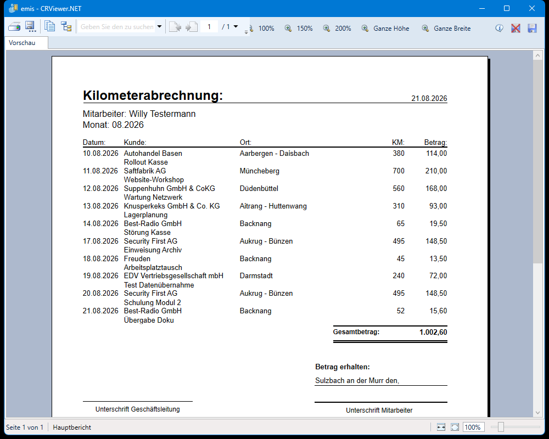
Task: Click the vertical scrollbar thumb
Action: 537,162
